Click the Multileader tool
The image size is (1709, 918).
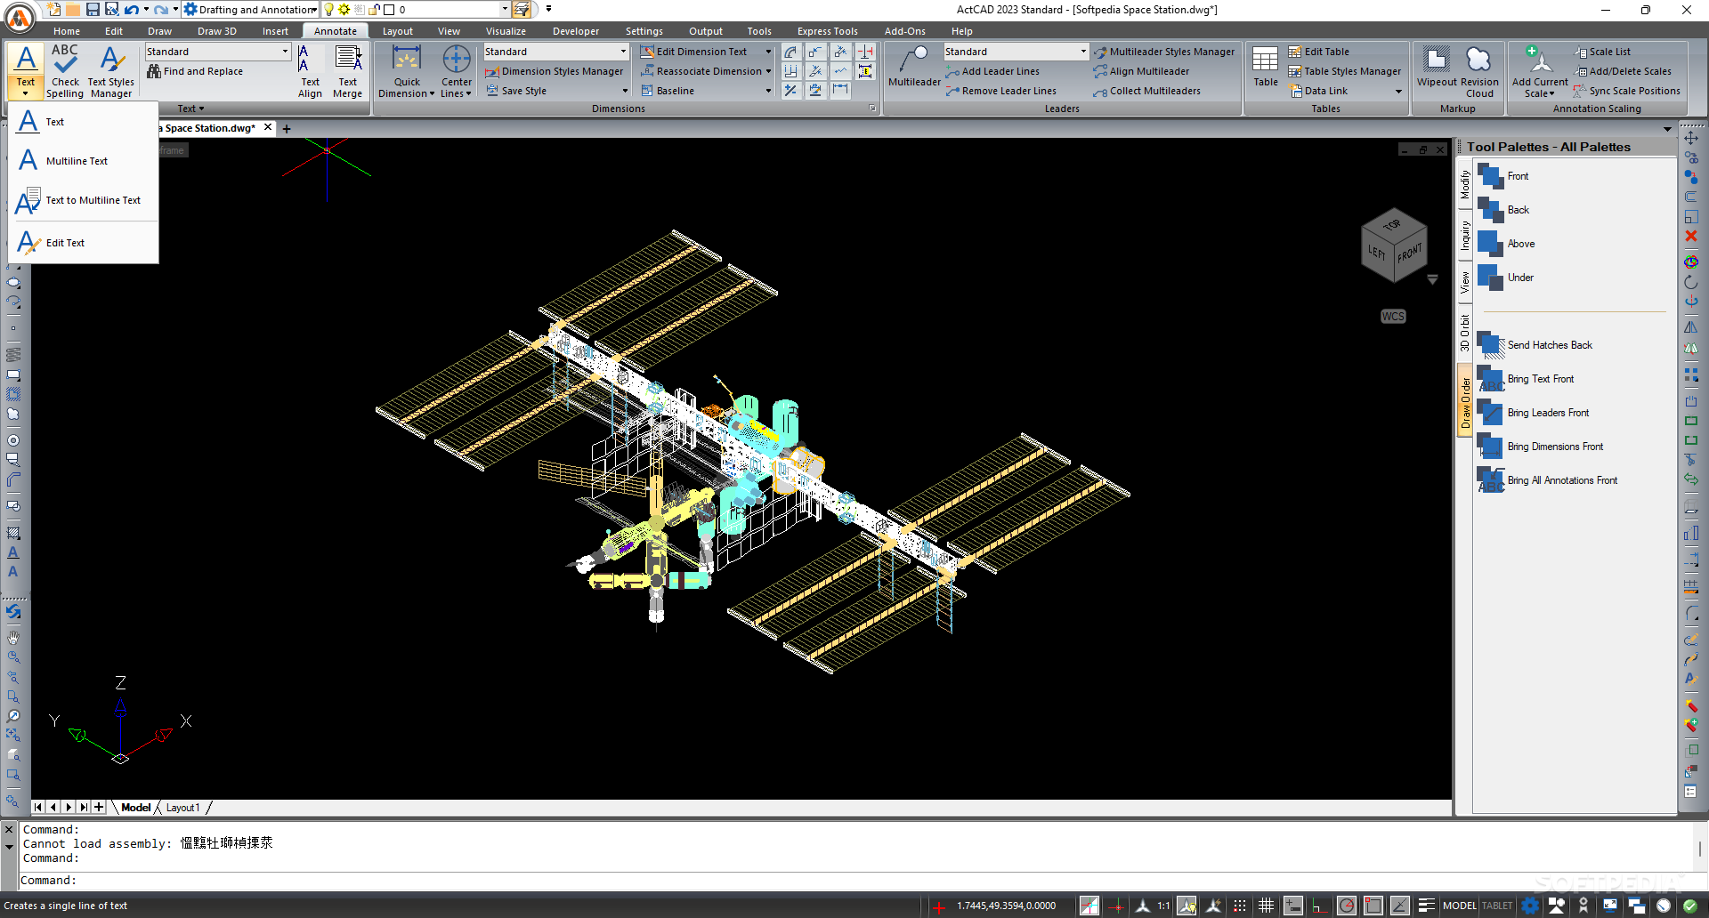coord(914,67)
